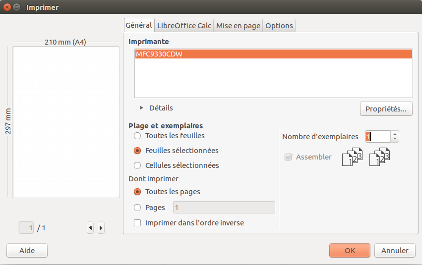Screen dimensions: 422x265
Task: Toggle the Assembler checkbox
Action: pyautogui.click(x=288, y=157)
